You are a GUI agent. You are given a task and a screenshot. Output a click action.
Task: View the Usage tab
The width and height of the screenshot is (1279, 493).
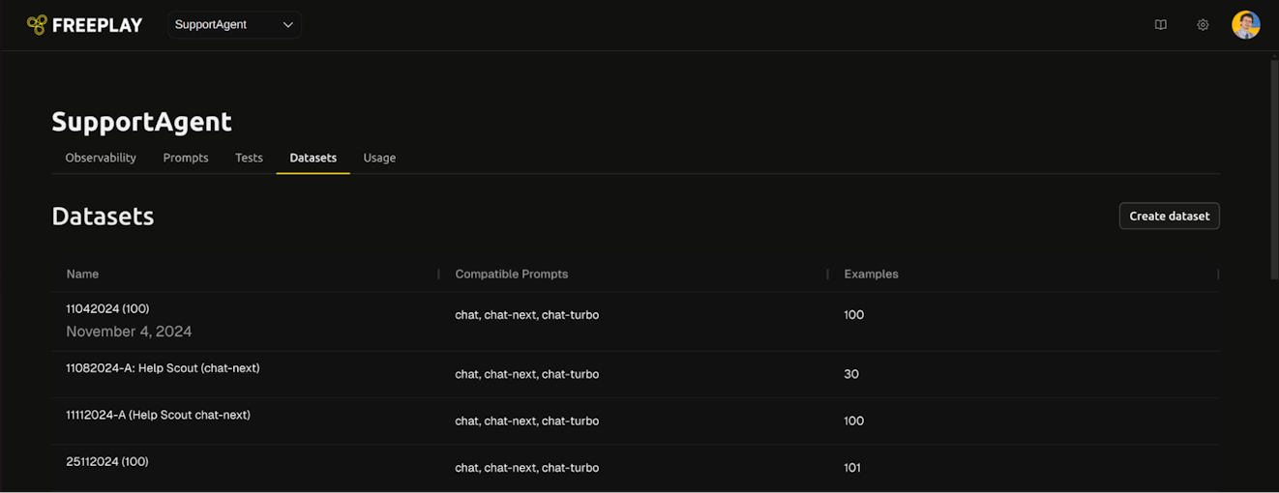[x=379, y=158]
